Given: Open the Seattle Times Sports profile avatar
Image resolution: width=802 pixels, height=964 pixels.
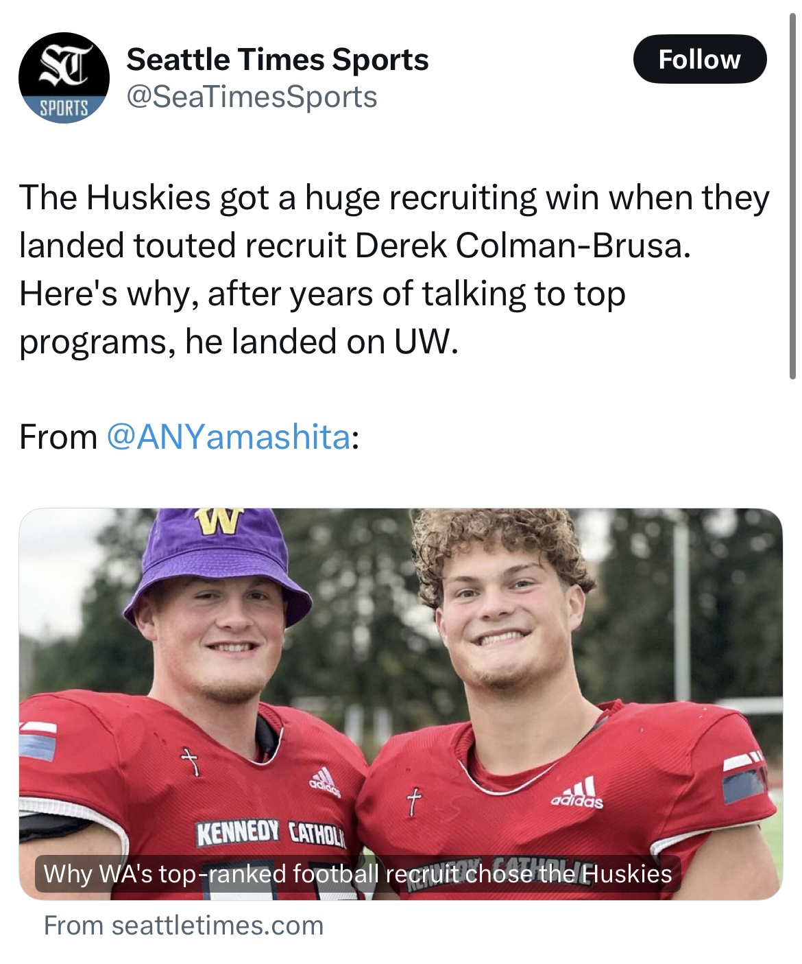Looking at the screenshot, I should coord(63,78).
